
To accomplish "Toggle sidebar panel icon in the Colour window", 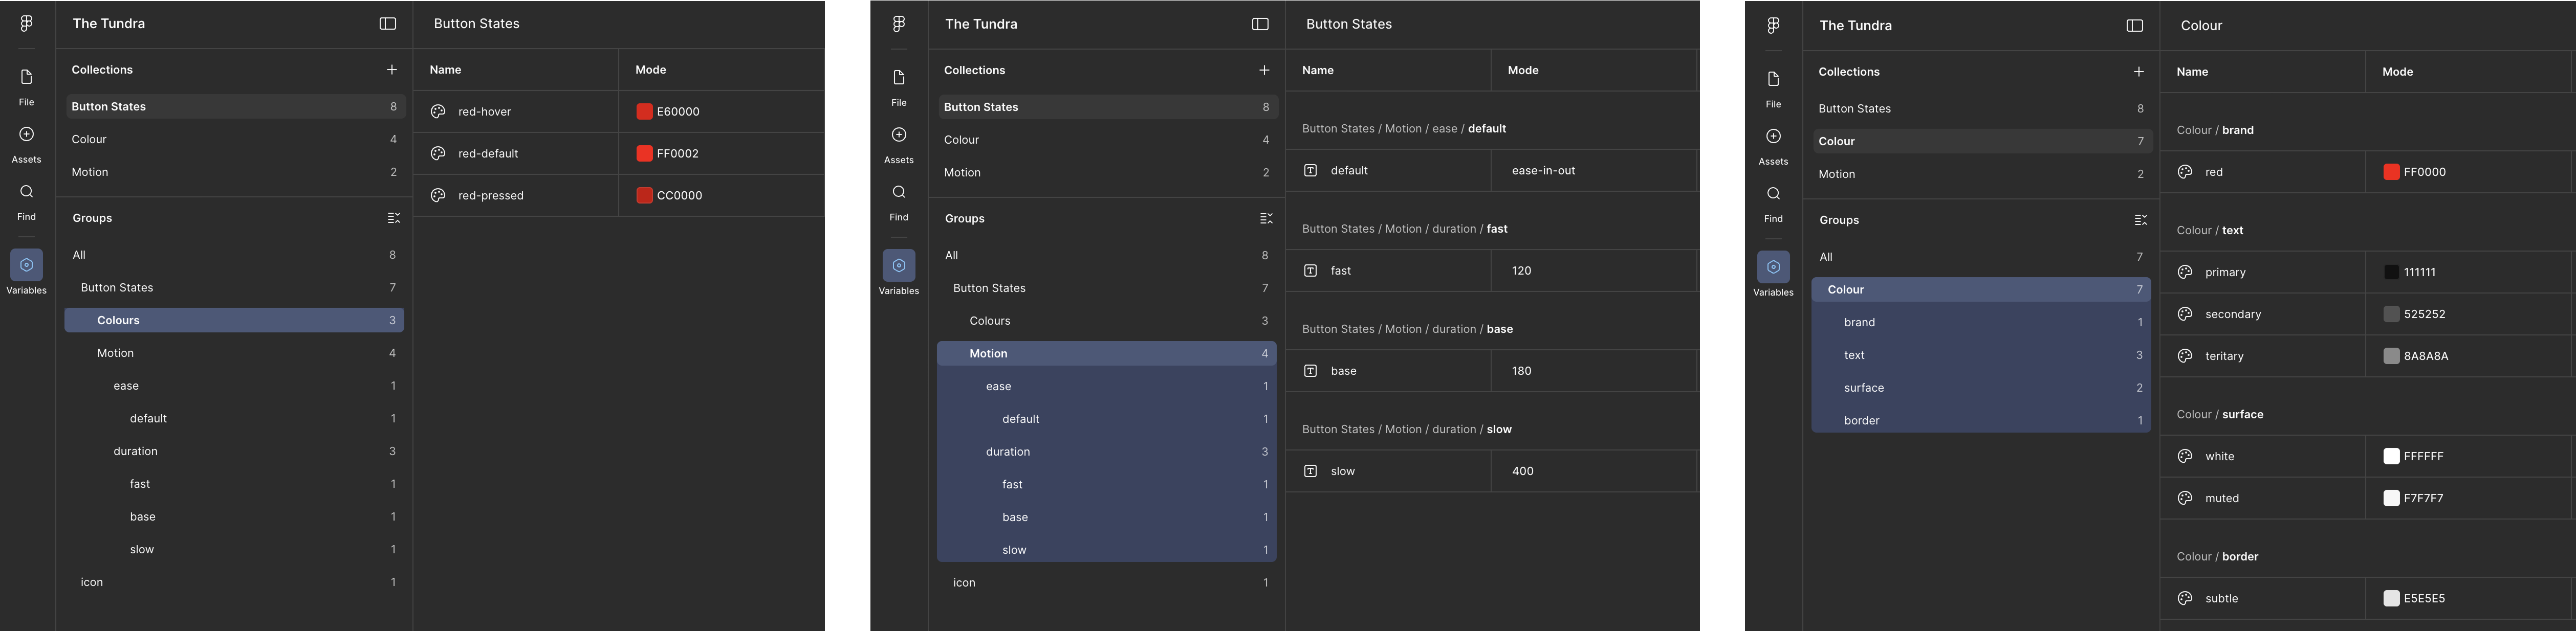I will [2134, 26].
